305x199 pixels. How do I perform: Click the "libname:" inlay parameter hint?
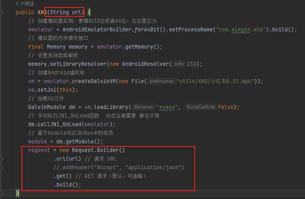coord(144,107)
